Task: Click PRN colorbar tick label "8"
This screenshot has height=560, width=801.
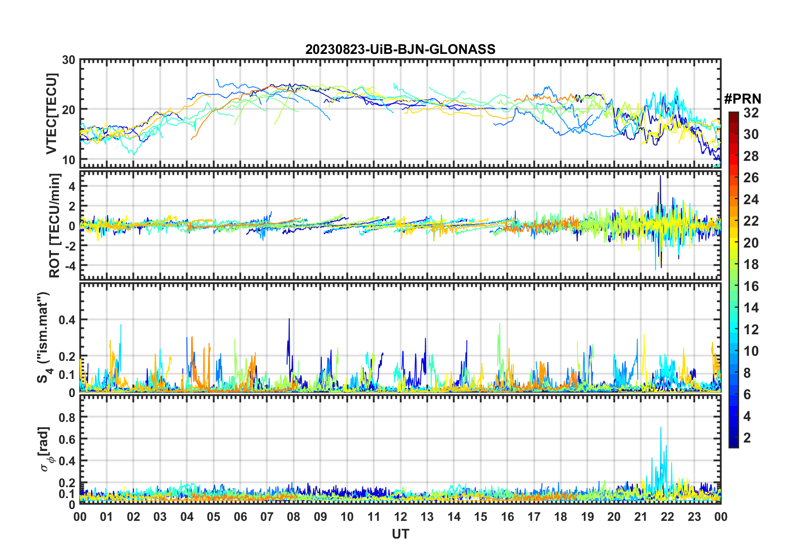Action: point(747,373)
